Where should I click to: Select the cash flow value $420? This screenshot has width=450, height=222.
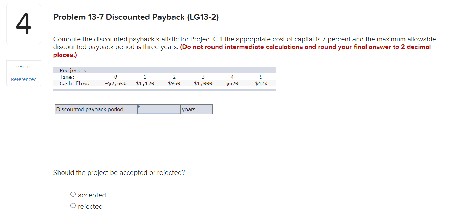261,83
